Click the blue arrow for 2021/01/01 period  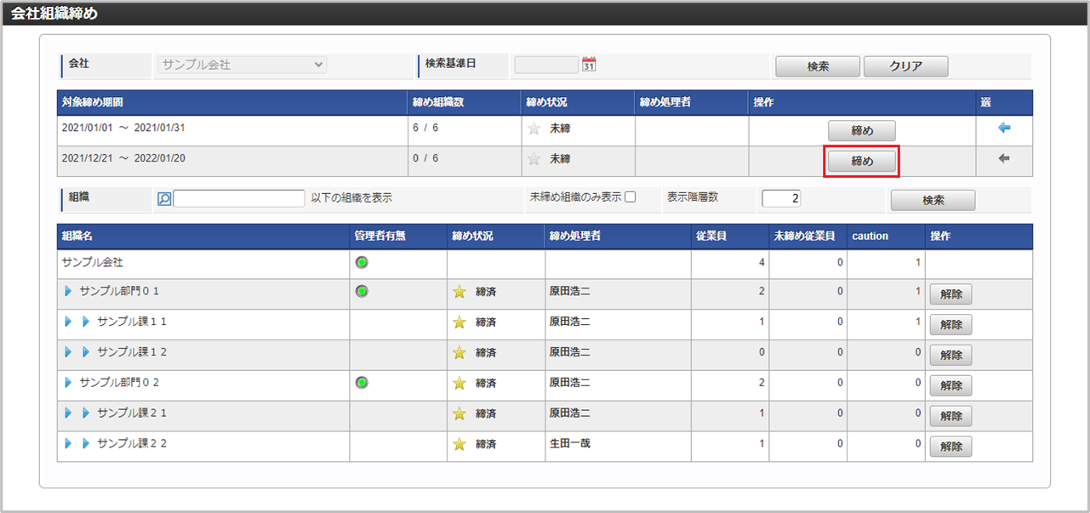[x=1004, y=128]
